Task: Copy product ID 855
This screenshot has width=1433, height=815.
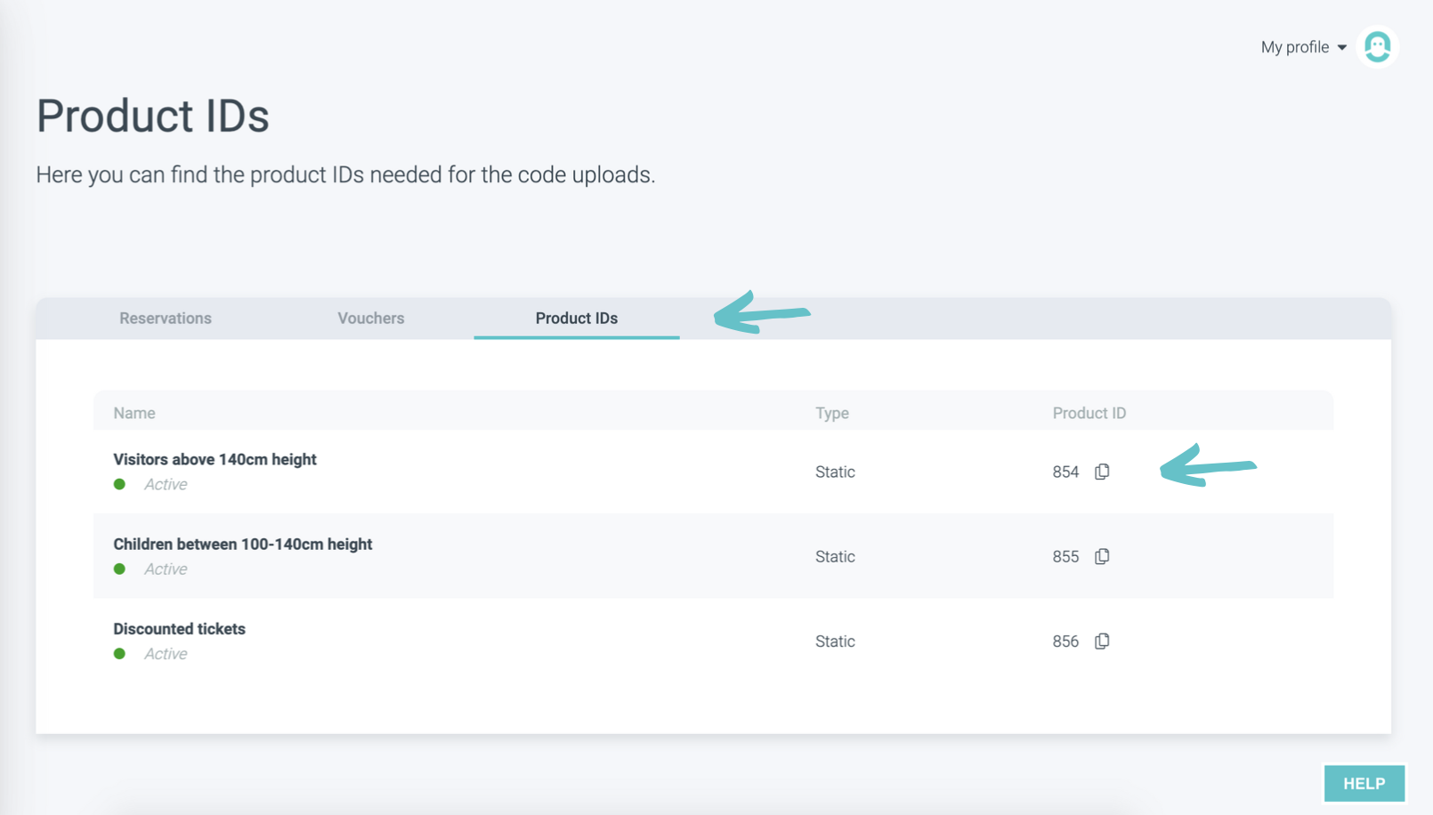Action: coord(1102,557)
